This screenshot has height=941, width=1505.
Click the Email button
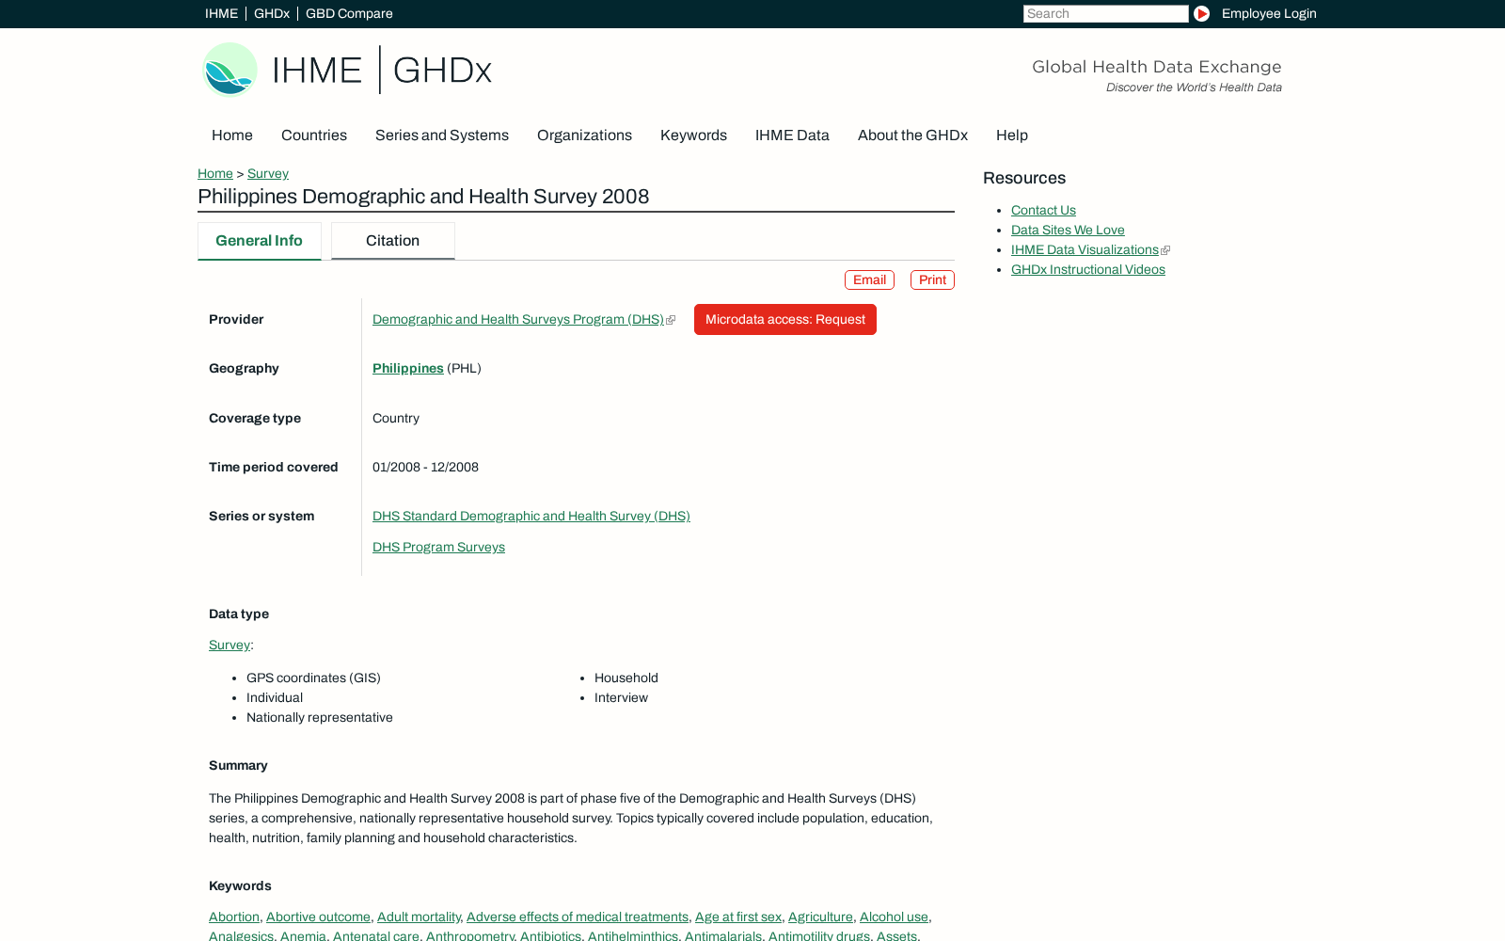pyautogui.click(x=869, y=279)
